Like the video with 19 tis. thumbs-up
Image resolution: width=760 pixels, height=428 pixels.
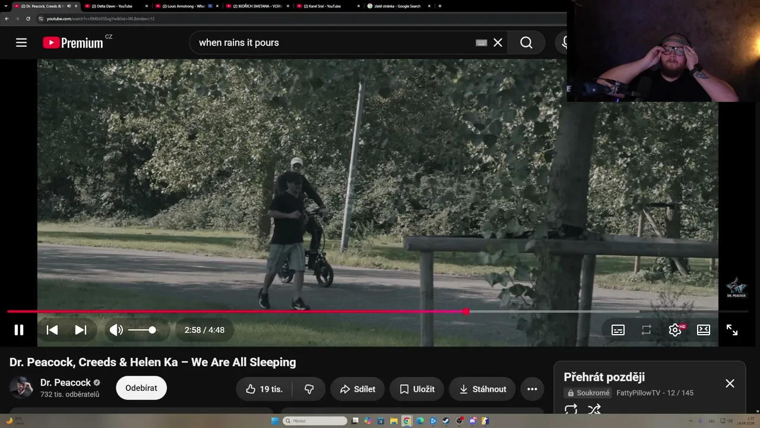coord(264,389)
